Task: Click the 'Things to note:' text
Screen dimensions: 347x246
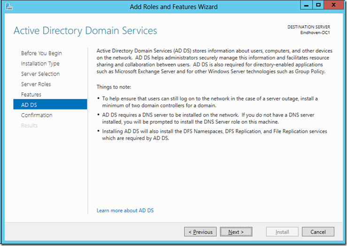Action: point(114,87)
